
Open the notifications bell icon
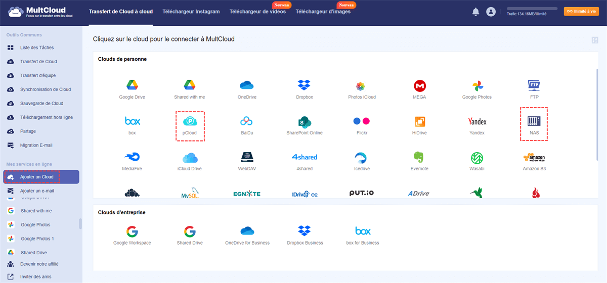point(475,12)
